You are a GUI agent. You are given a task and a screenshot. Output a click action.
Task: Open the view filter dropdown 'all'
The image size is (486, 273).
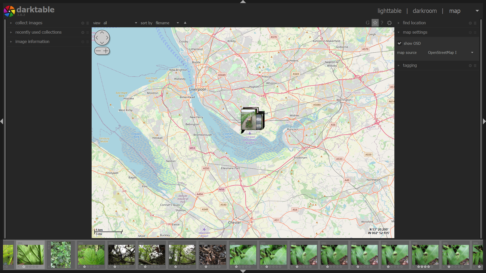[120, 23]
